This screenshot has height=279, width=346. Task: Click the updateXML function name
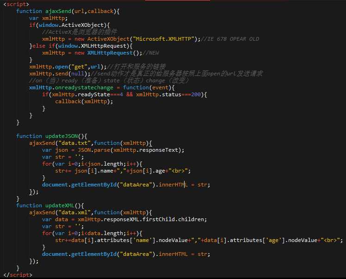click(x=60, y=205)
